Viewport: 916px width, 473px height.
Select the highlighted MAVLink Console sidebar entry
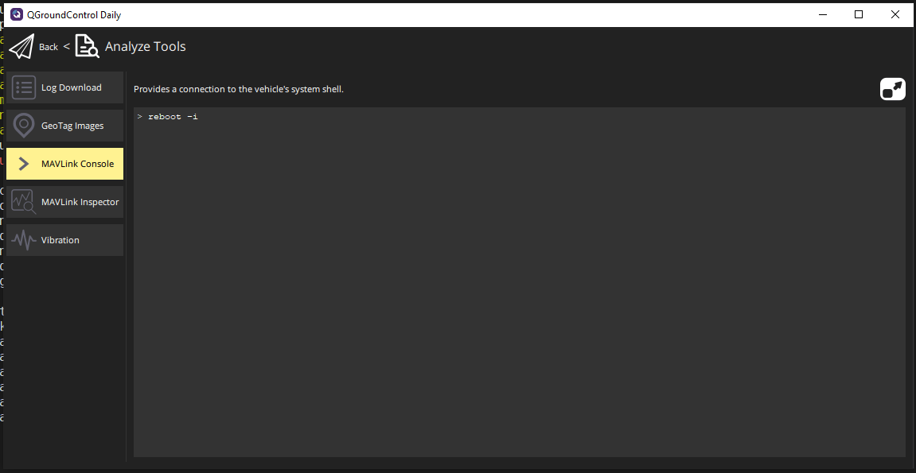[76, 163]
